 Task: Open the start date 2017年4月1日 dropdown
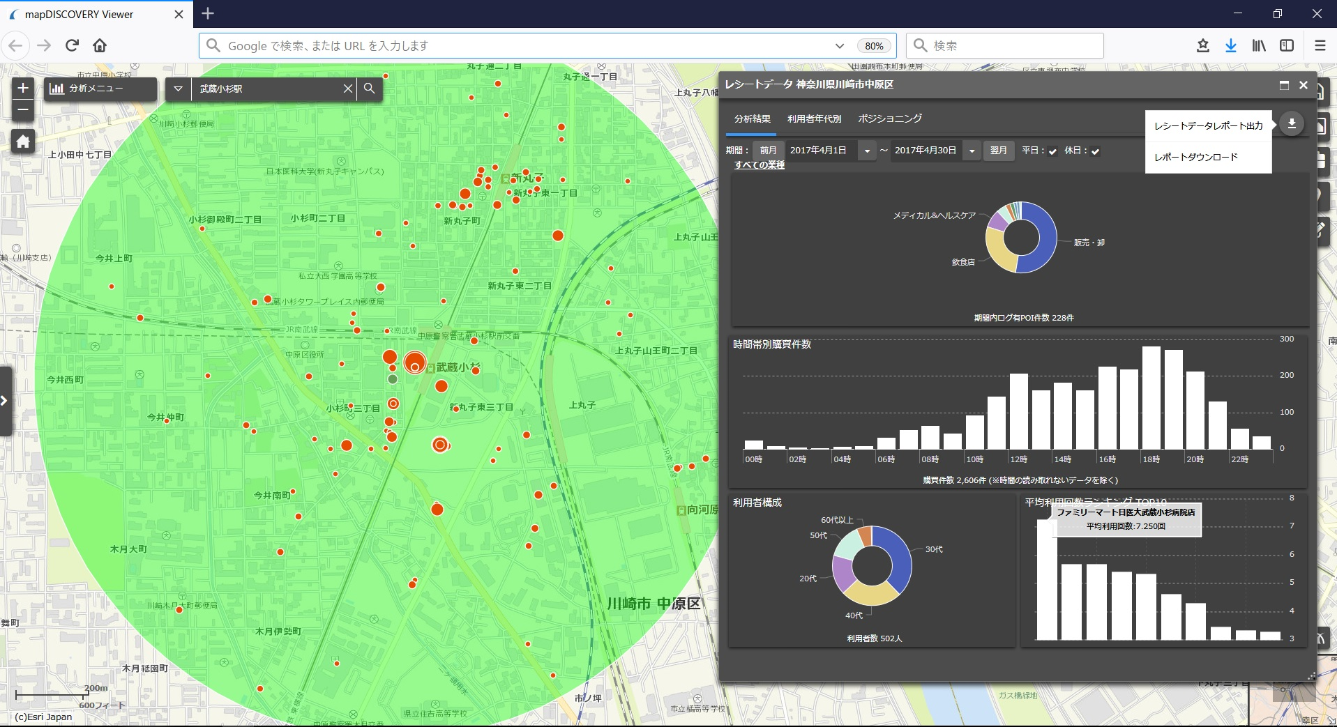coord(867,151)
